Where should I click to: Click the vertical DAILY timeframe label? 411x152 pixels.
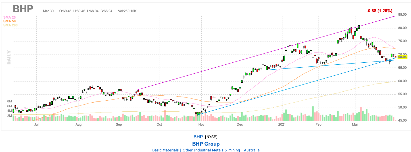pyautogui.click(x=9, y=57)
